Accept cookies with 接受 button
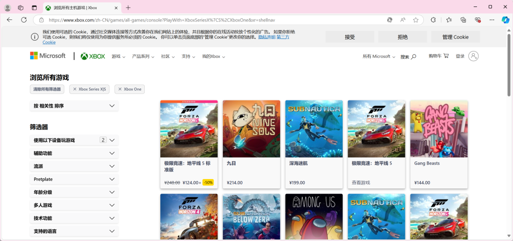 [350, 37]
